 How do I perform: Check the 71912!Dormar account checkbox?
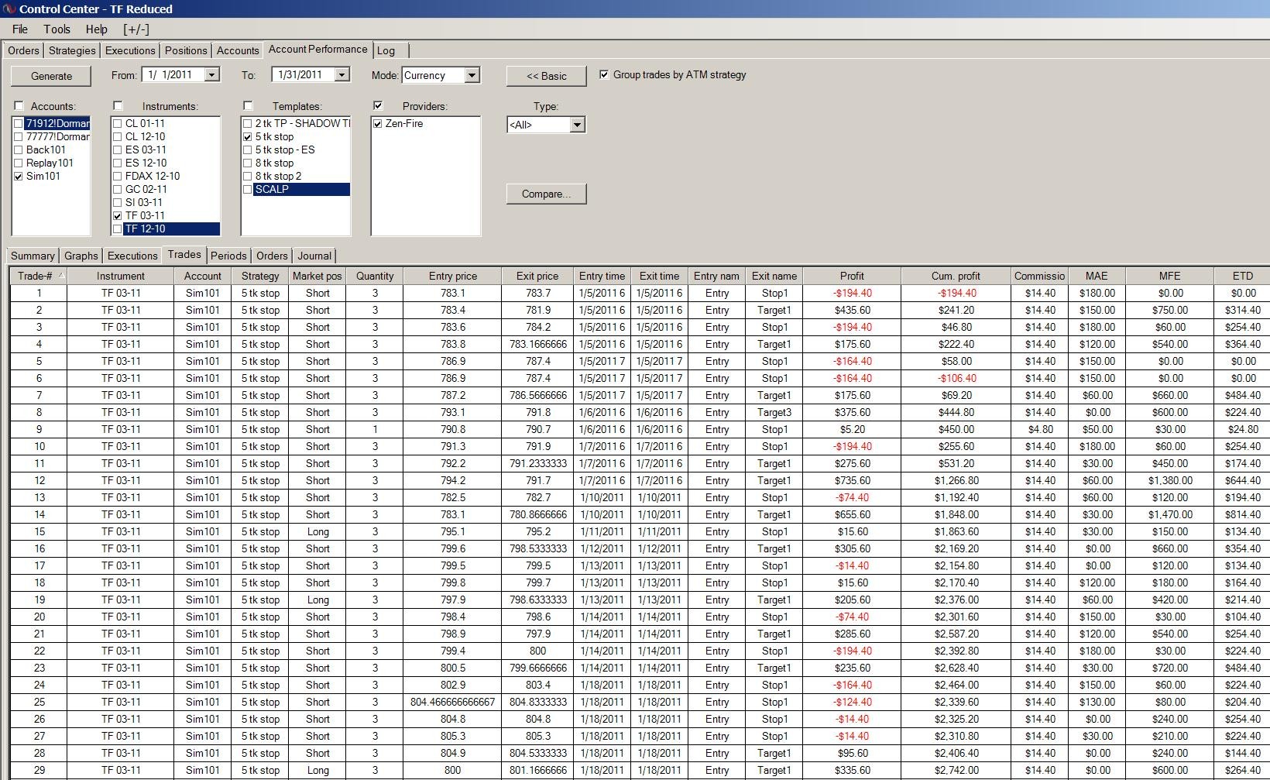19,123
